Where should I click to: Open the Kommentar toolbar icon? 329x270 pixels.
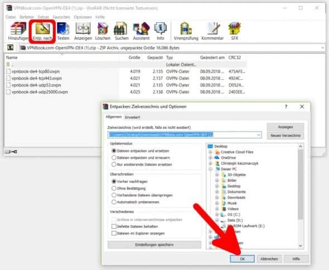tap(213, 28)
